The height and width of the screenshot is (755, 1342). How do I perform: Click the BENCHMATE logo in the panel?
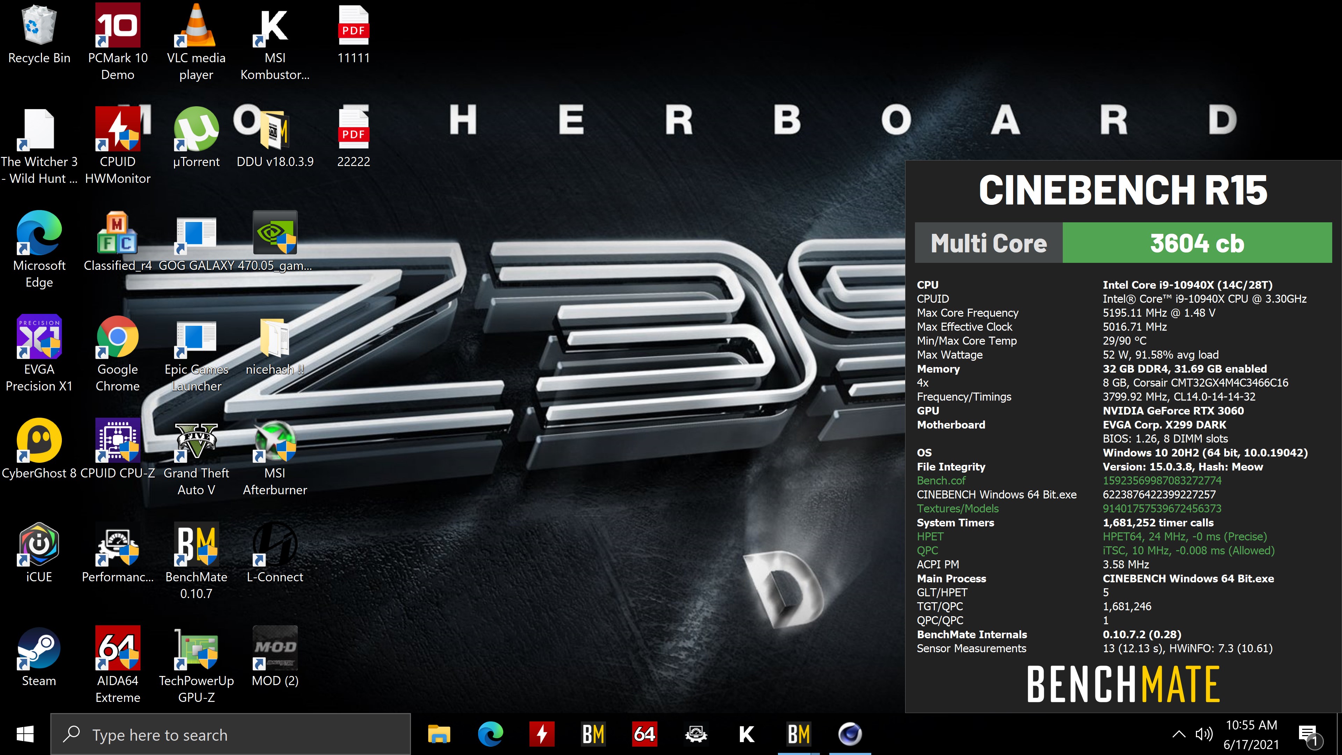1123,684
